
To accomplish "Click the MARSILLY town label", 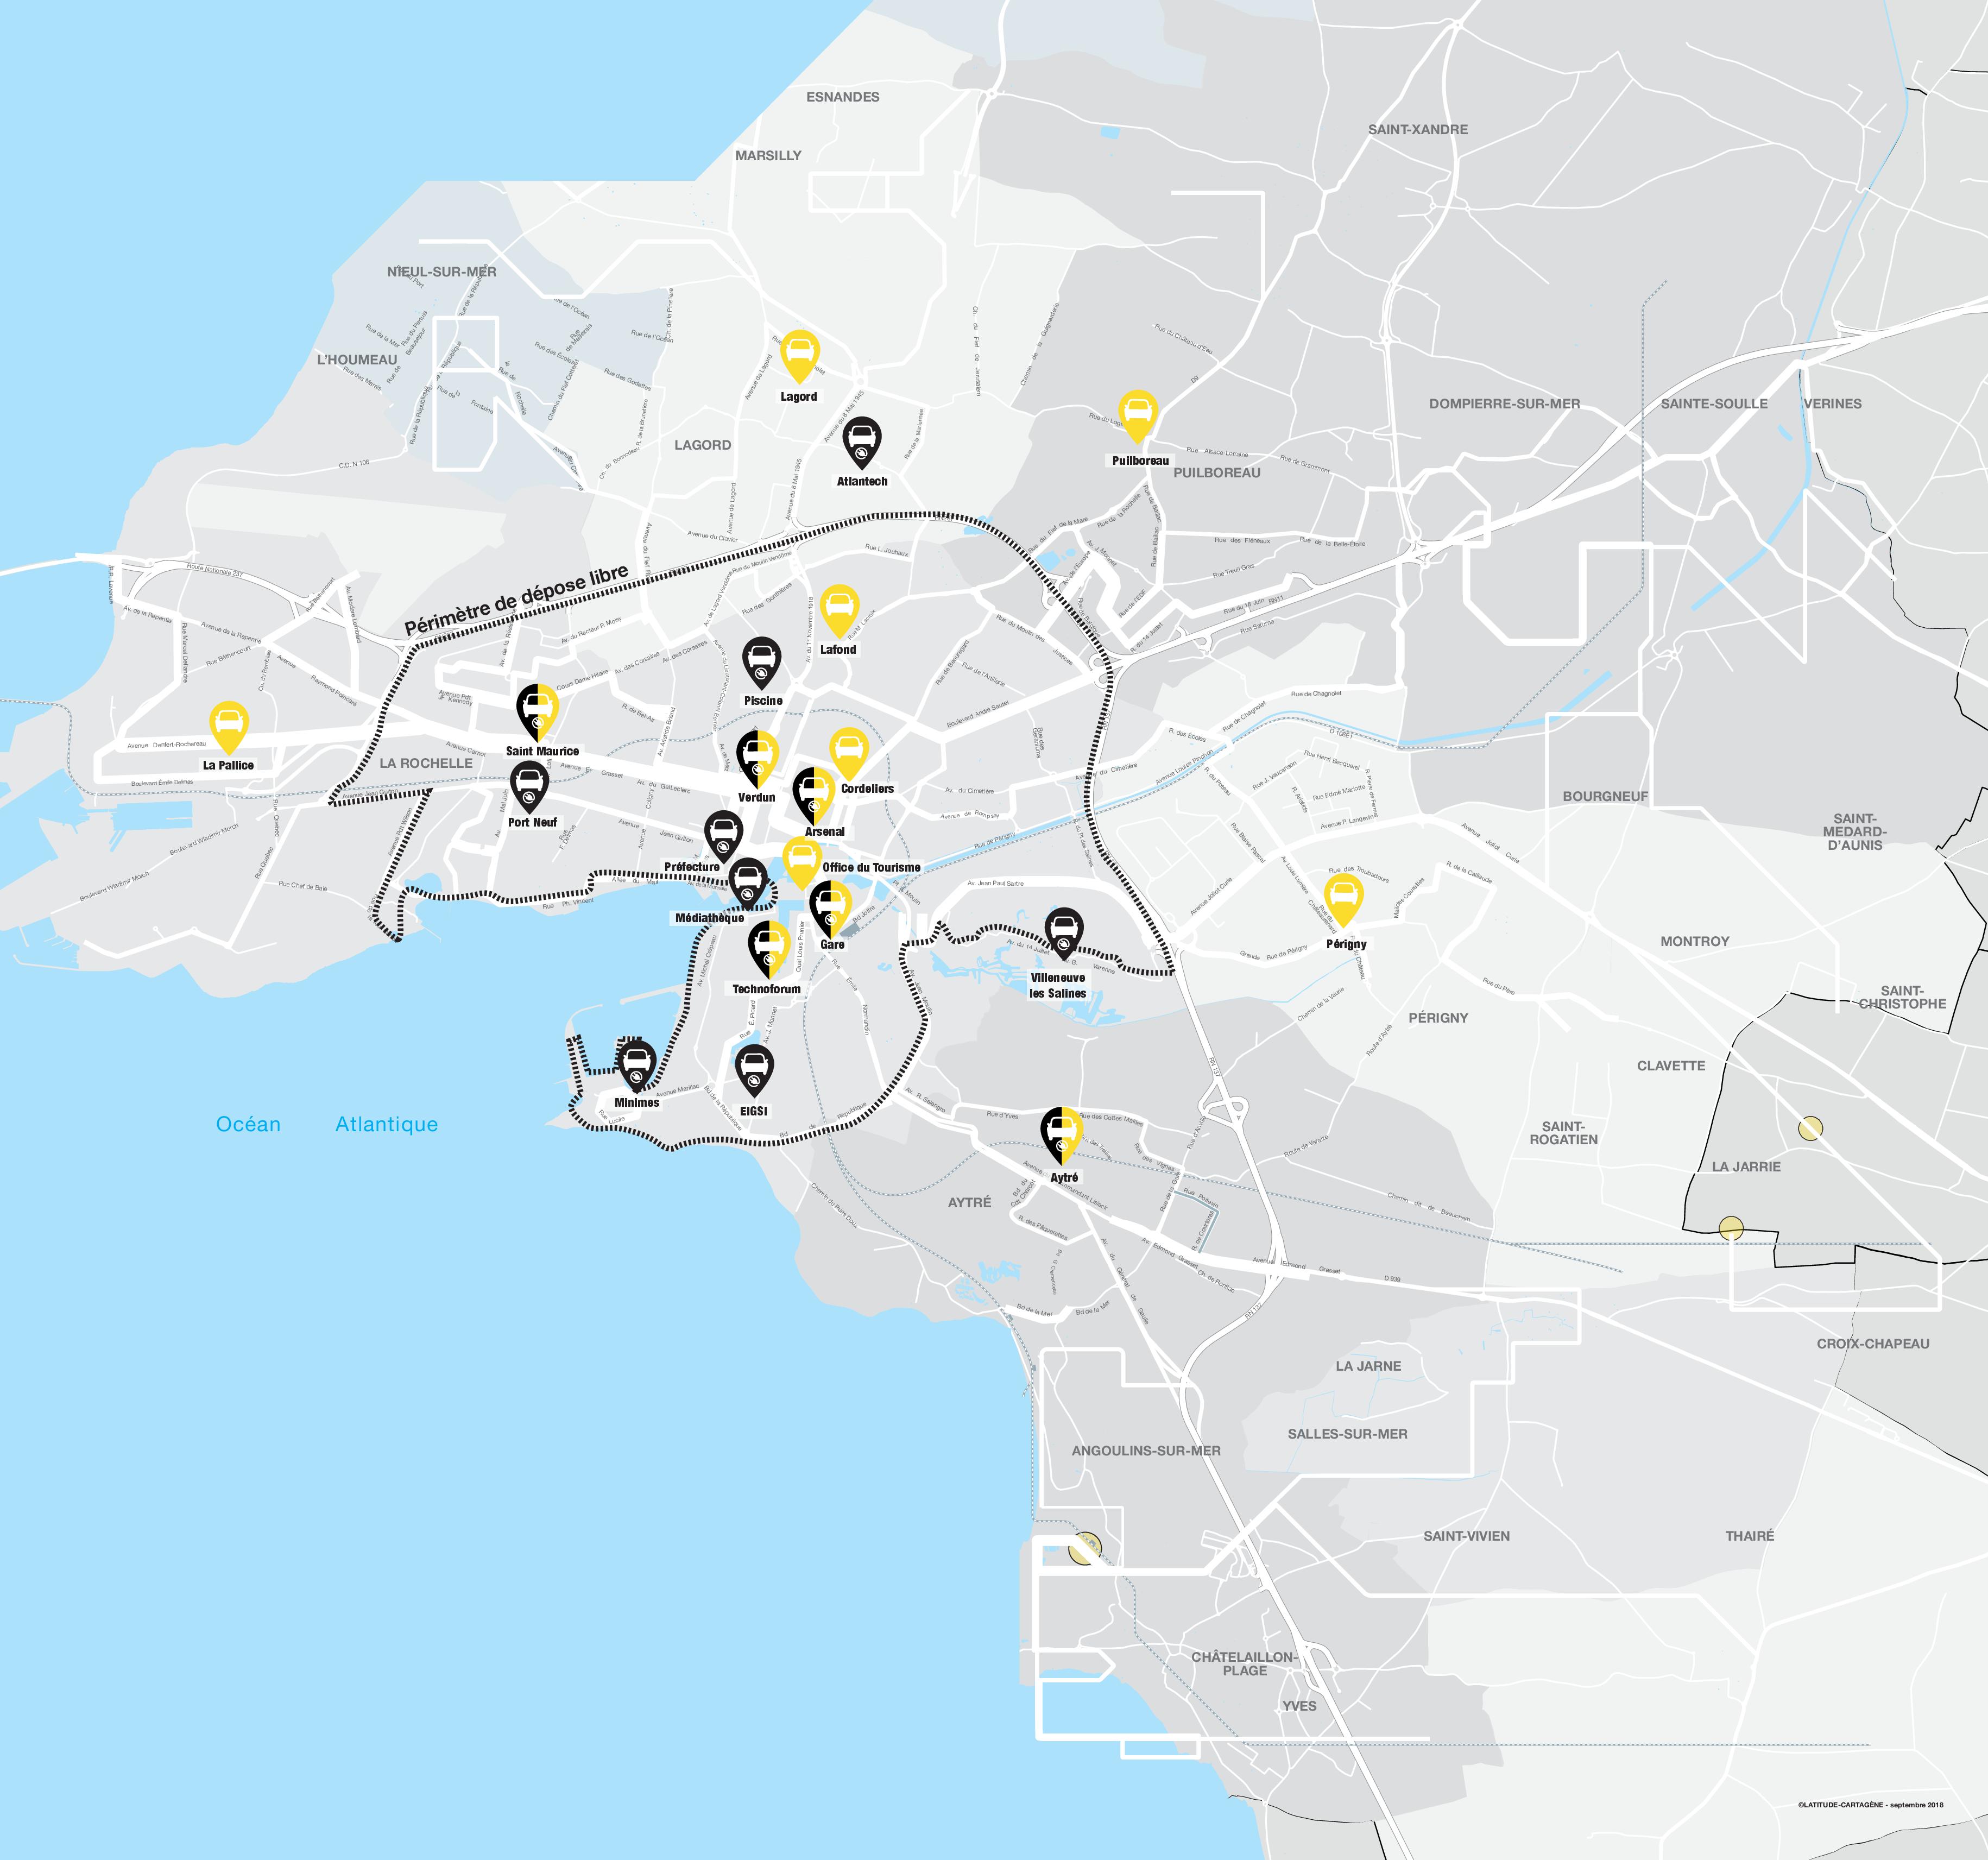I will click(x=768, y=156).
